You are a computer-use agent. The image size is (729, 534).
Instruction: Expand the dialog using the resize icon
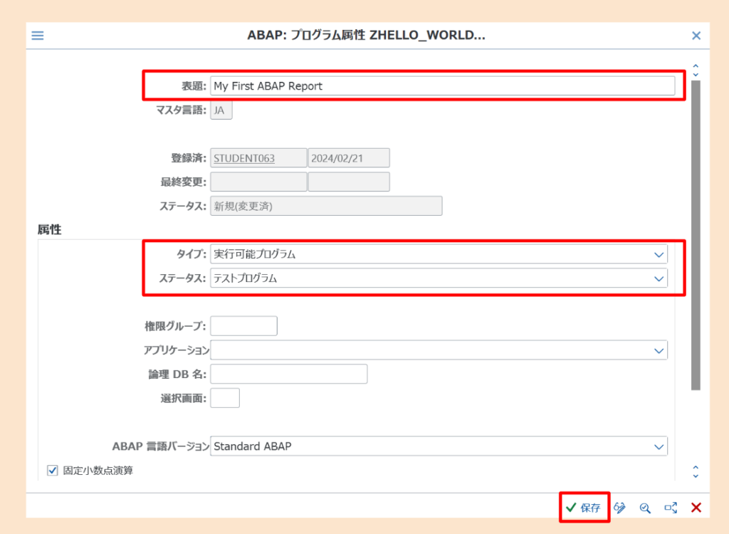click(x=670, y=508)
